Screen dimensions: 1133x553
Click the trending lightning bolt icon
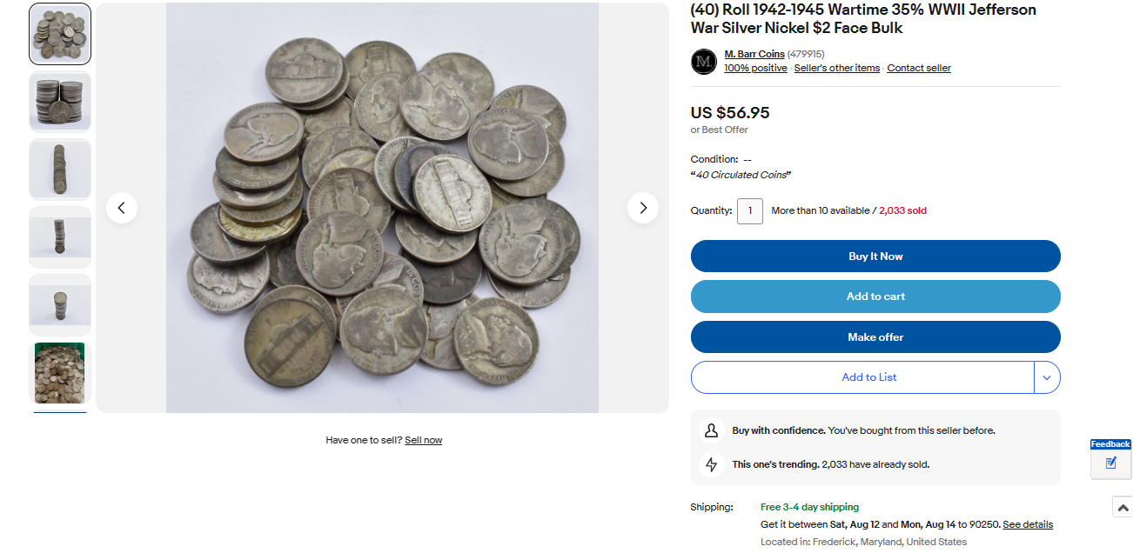pos(711,464)
